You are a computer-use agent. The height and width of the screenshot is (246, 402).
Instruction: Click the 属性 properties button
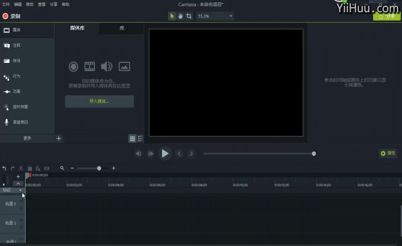(388, 153)
